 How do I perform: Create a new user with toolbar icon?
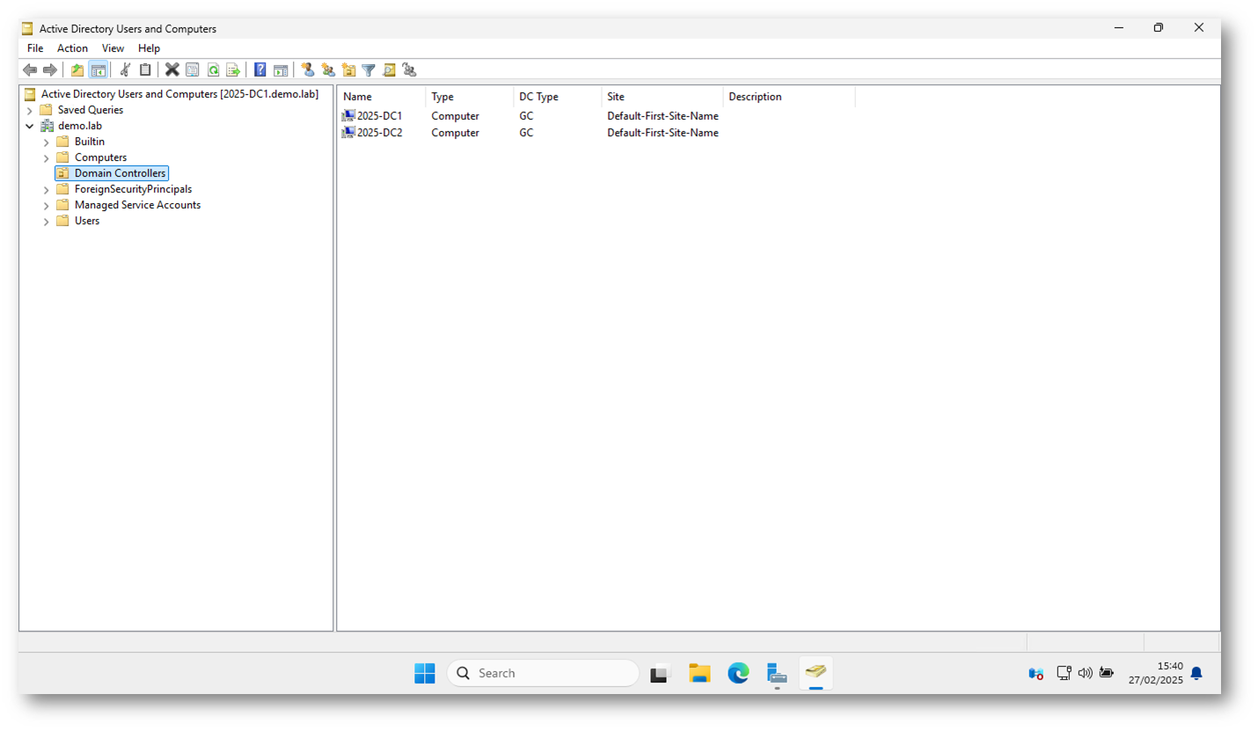coord(308,69)
